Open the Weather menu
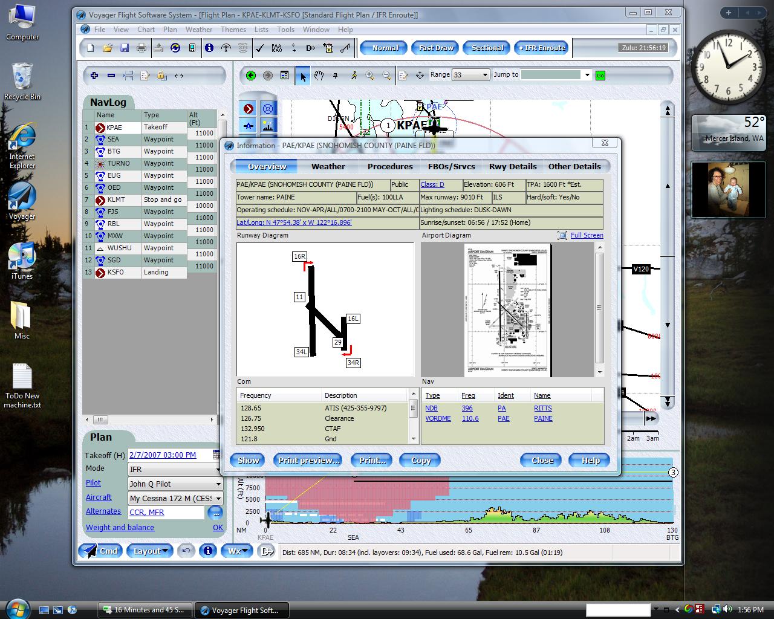The height and width of the screenshot is (619, 774). pyautogui.click(x=199, y=29)
